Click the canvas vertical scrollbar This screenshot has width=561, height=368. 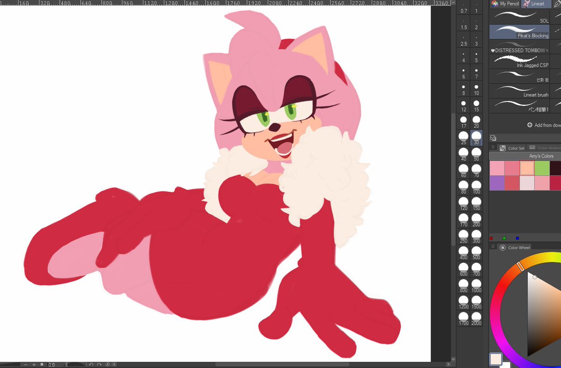point(453,180)
